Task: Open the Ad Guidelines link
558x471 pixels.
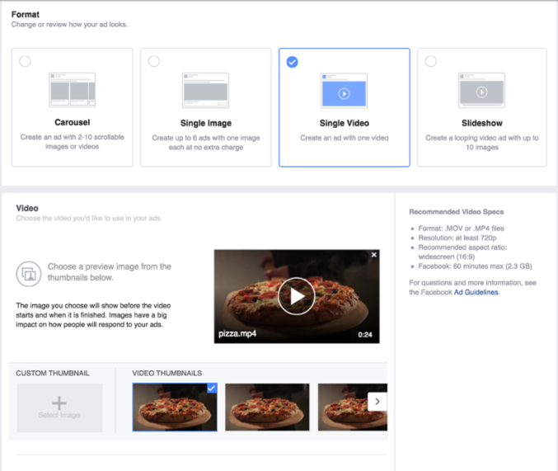Action: coord(476,292)
